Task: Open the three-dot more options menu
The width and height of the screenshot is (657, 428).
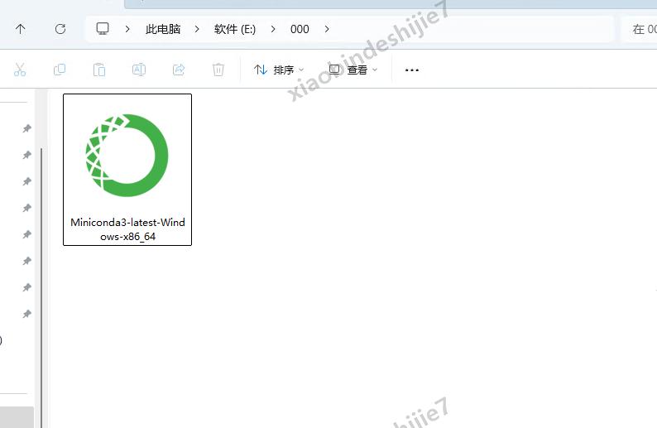Action: point(412,70)
